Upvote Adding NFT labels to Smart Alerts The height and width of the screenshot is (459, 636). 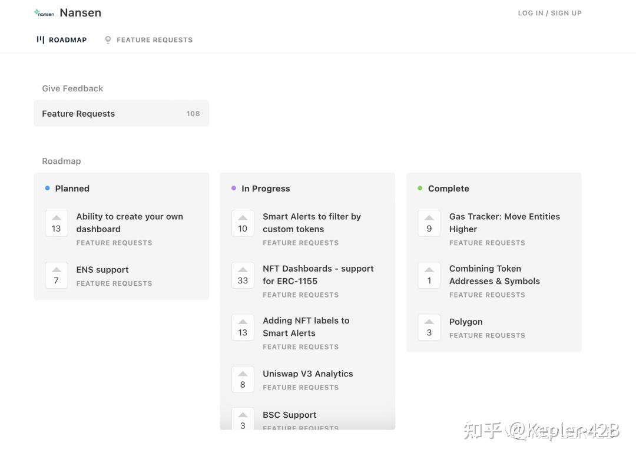pos(243,327)
